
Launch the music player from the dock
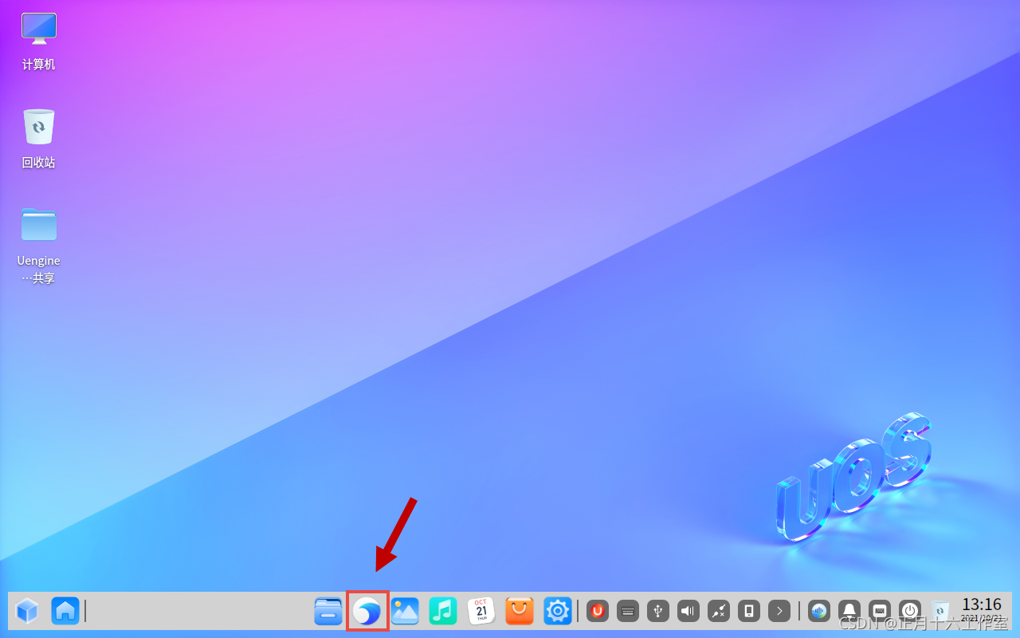click(x=443, y=612)
